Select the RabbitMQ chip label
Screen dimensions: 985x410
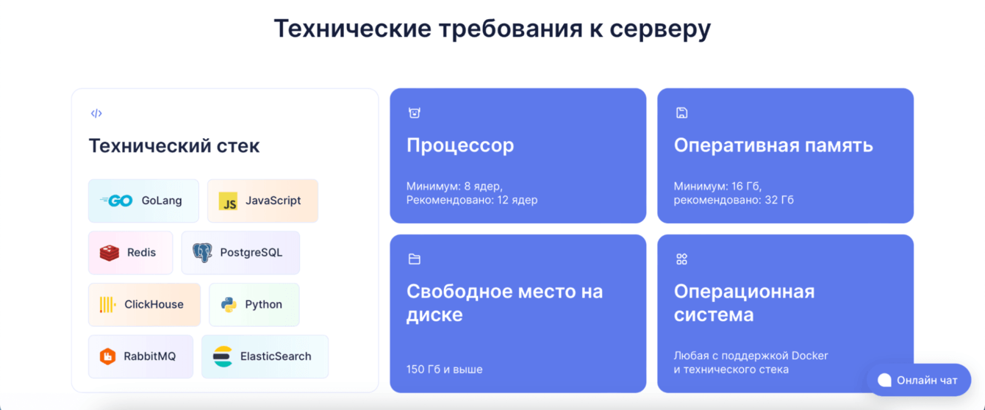[x=150, y=356]
